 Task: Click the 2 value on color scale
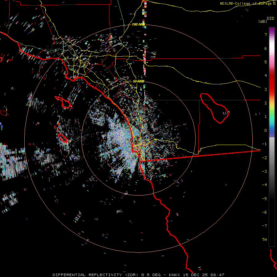pyautogui.click(x=266, y=103)
